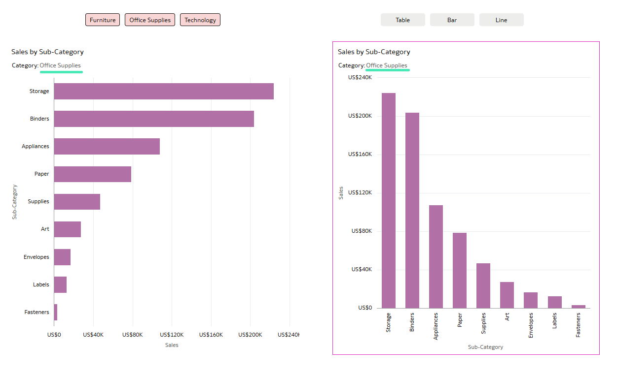Choose the vertical Appliances column

(436, 256)
